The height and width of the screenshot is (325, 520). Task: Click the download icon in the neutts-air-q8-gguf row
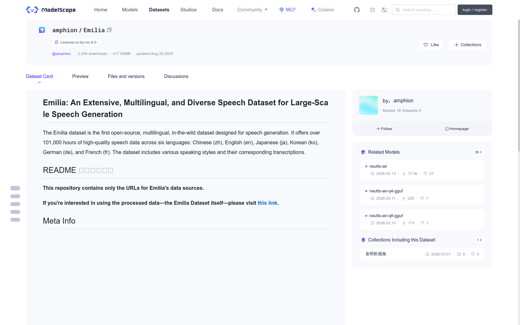404,223
